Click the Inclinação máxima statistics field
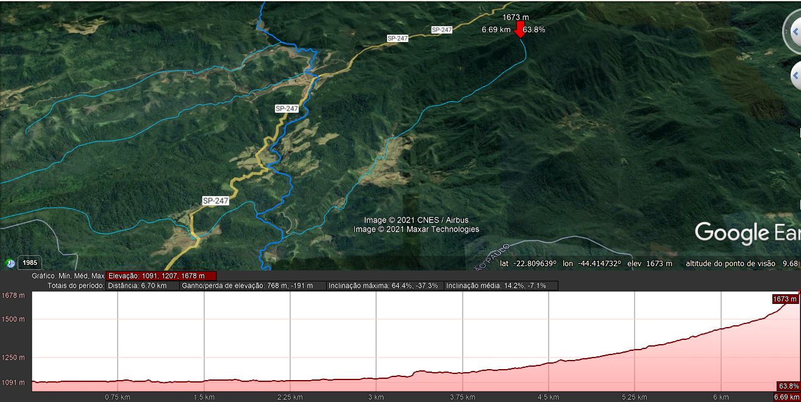Viewport: 801px width, 402px height. [x=385, y=286]
